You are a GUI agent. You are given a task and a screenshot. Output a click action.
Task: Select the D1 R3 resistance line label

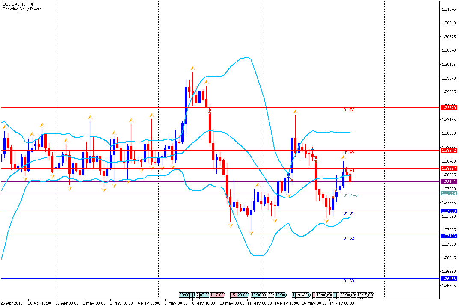tap(349, 110)
